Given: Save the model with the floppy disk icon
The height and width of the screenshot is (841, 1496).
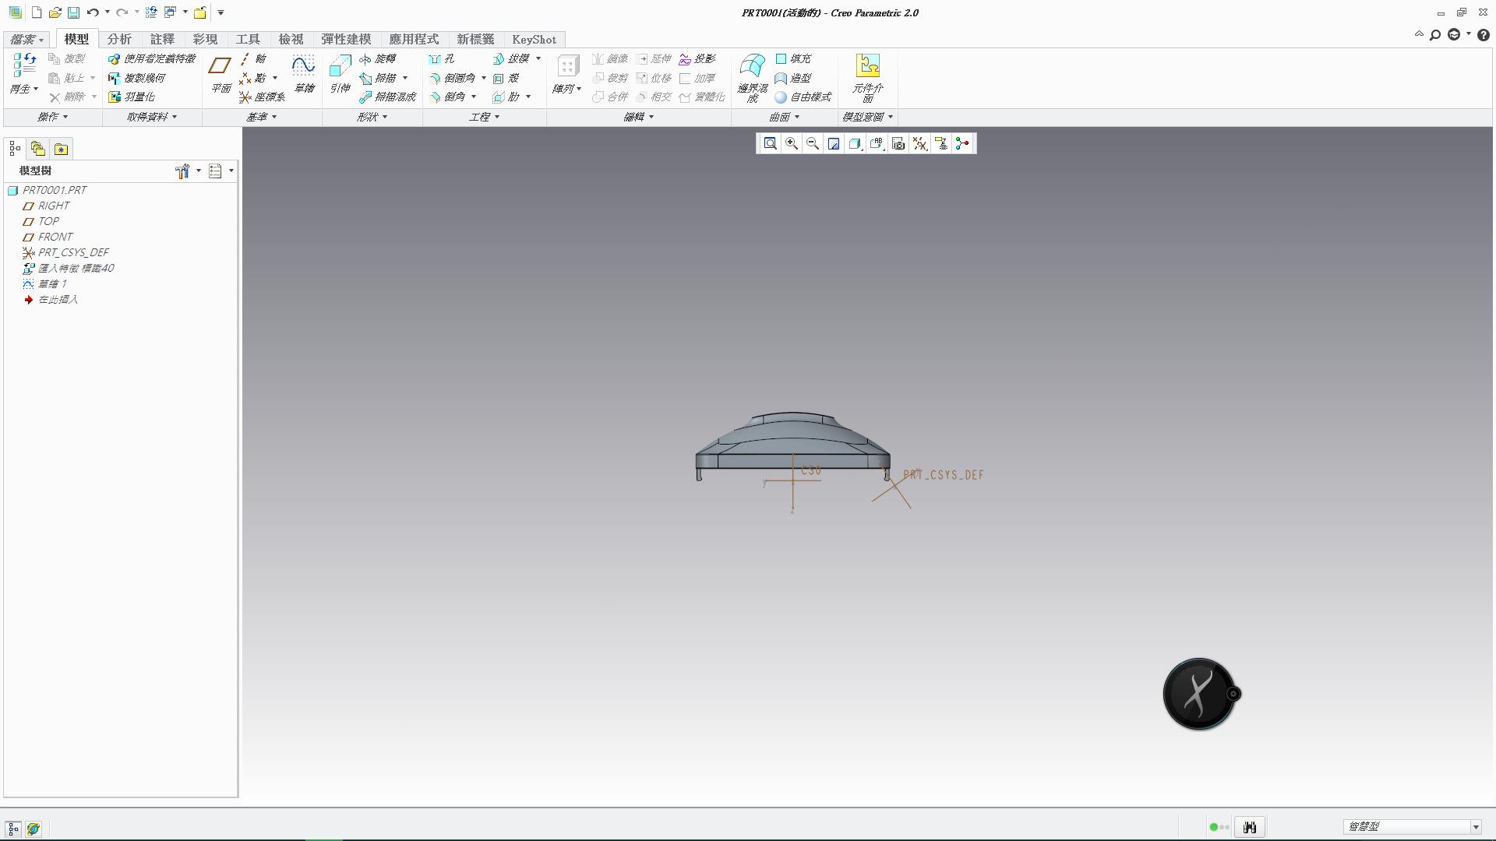Looking at the screenshot, I should point(73,12).
